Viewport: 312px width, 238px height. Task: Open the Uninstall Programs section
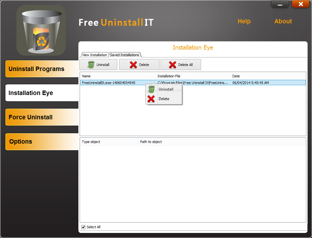coord(42,69)
